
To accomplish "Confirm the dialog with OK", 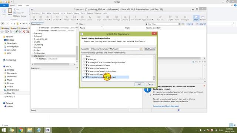I will [x=139, y=84].
